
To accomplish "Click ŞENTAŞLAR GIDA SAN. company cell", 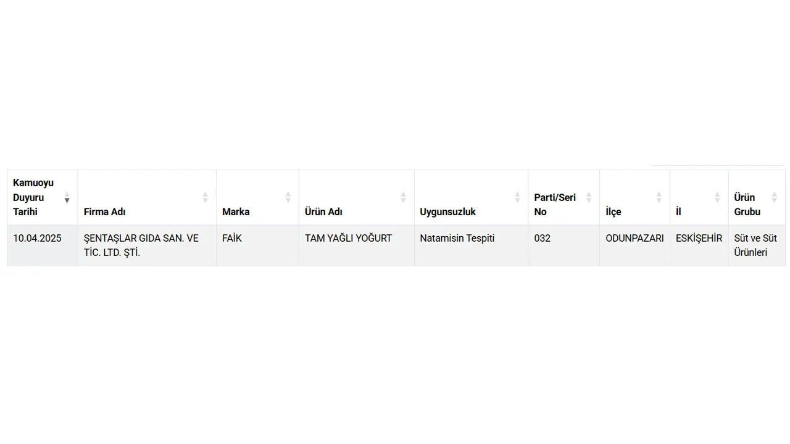I will click(x=147, y=245).
